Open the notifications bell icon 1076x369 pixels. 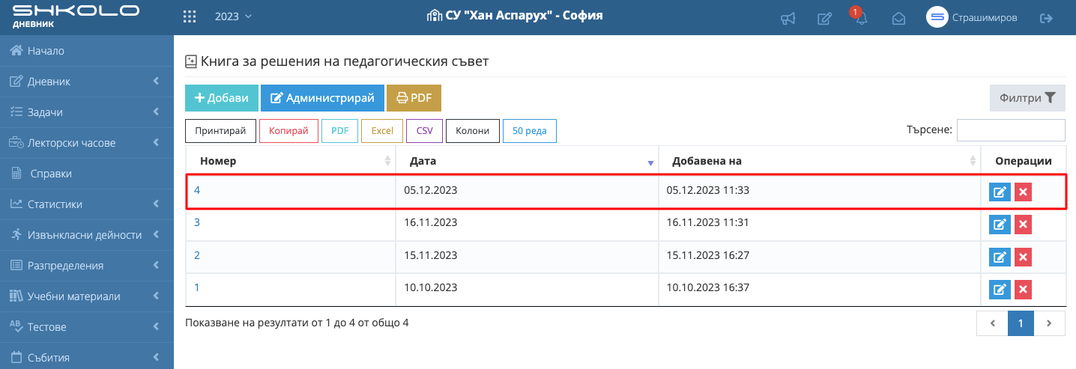click(x=861, y=19)
